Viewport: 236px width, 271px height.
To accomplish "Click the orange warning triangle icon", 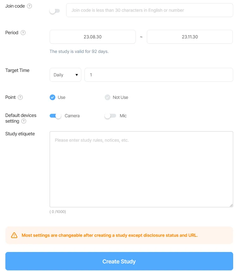I will (x=14, y=235).
